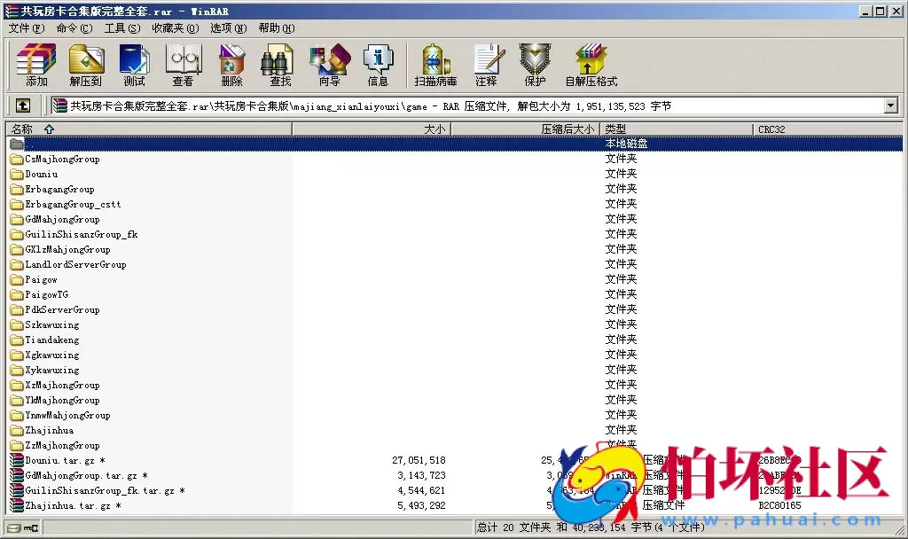Open the 收藏夹(O) menu

click(x=175, y=28)
